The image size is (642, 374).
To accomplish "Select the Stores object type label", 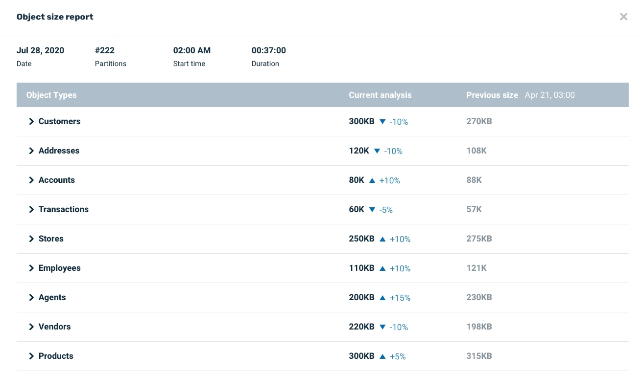I will click(x=51, y=239).
